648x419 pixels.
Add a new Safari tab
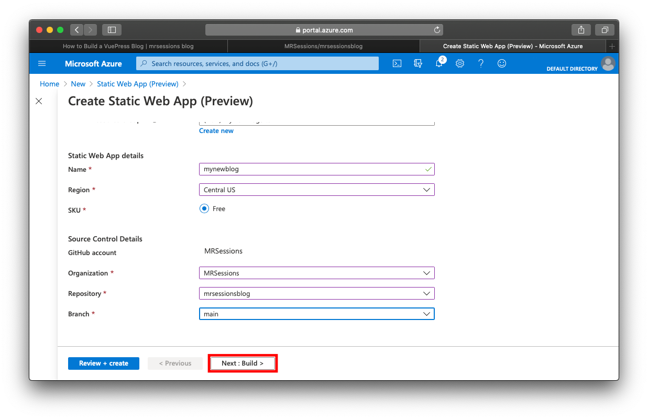612,46
